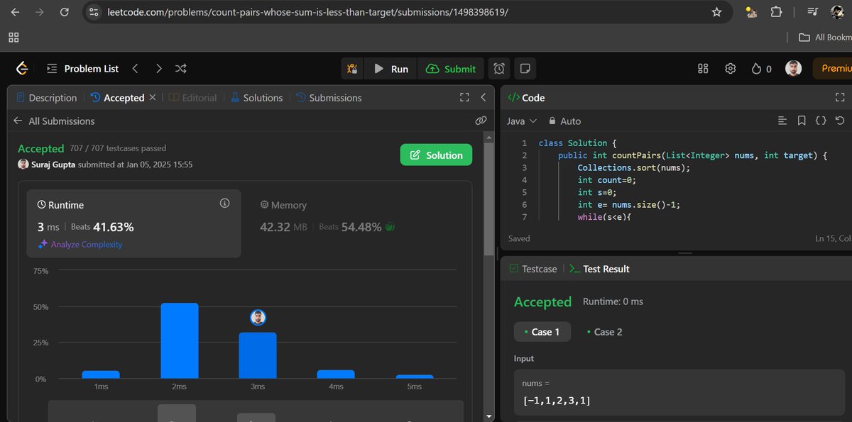852x422 pixels.
Task: Maximize the Code panel
Action: tap(840, 98)
